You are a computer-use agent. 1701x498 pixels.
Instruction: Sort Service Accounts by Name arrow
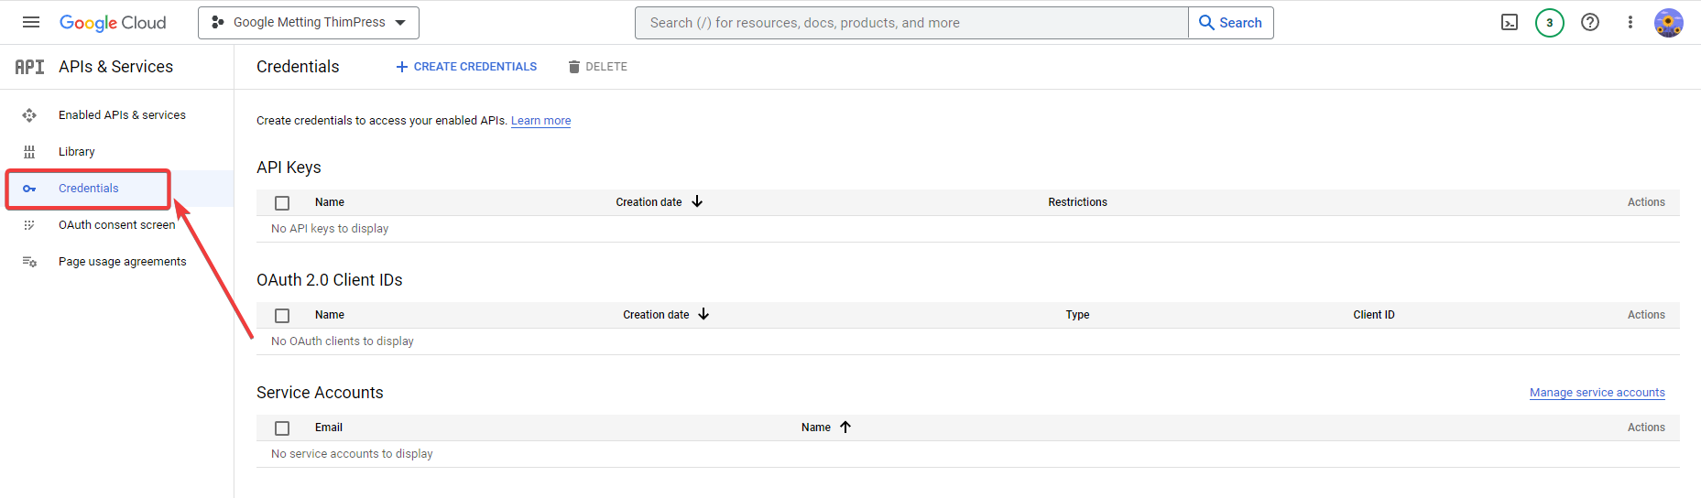(x=845, y=427)
